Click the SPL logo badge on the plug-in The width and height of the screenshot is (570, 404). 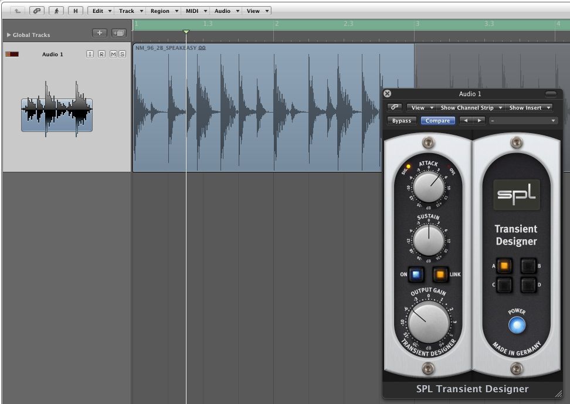517,194
